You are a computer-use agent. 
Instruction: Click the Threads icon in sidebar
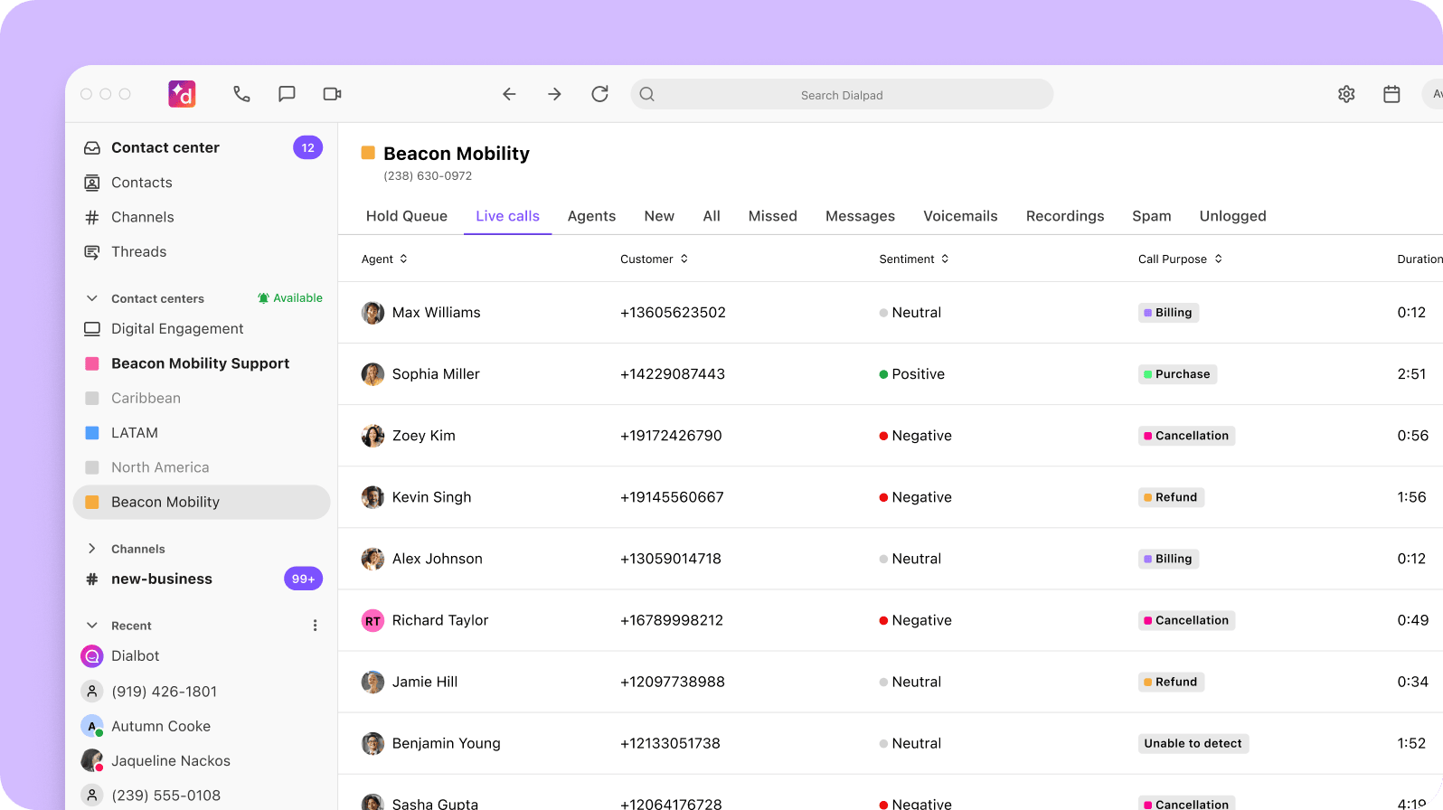(92, 252)
